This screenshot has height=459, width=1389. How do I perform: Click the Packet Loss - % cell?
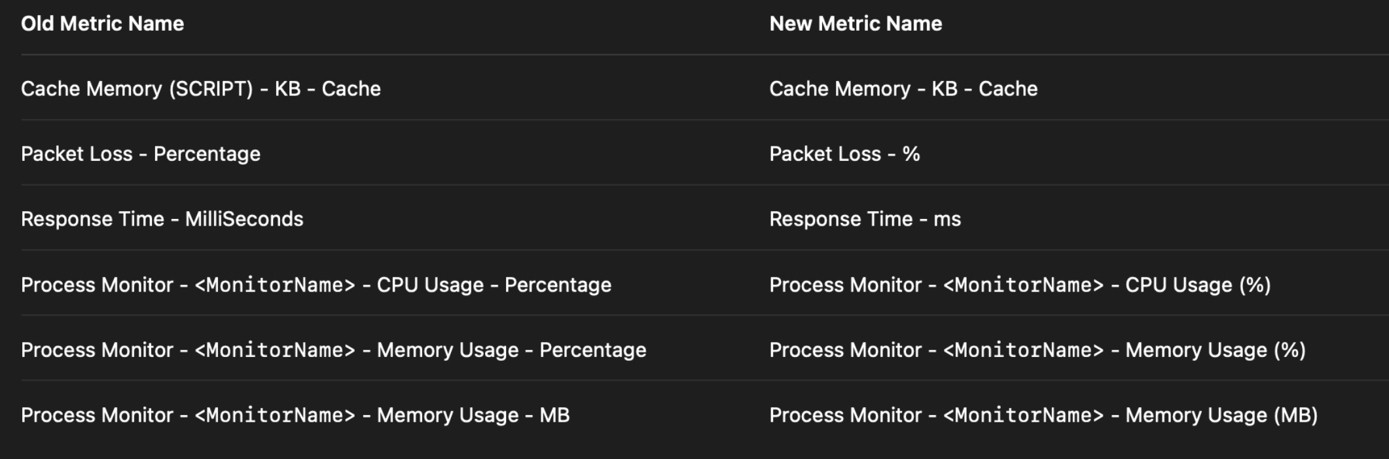pyautogui.click(x=844, y=154)
